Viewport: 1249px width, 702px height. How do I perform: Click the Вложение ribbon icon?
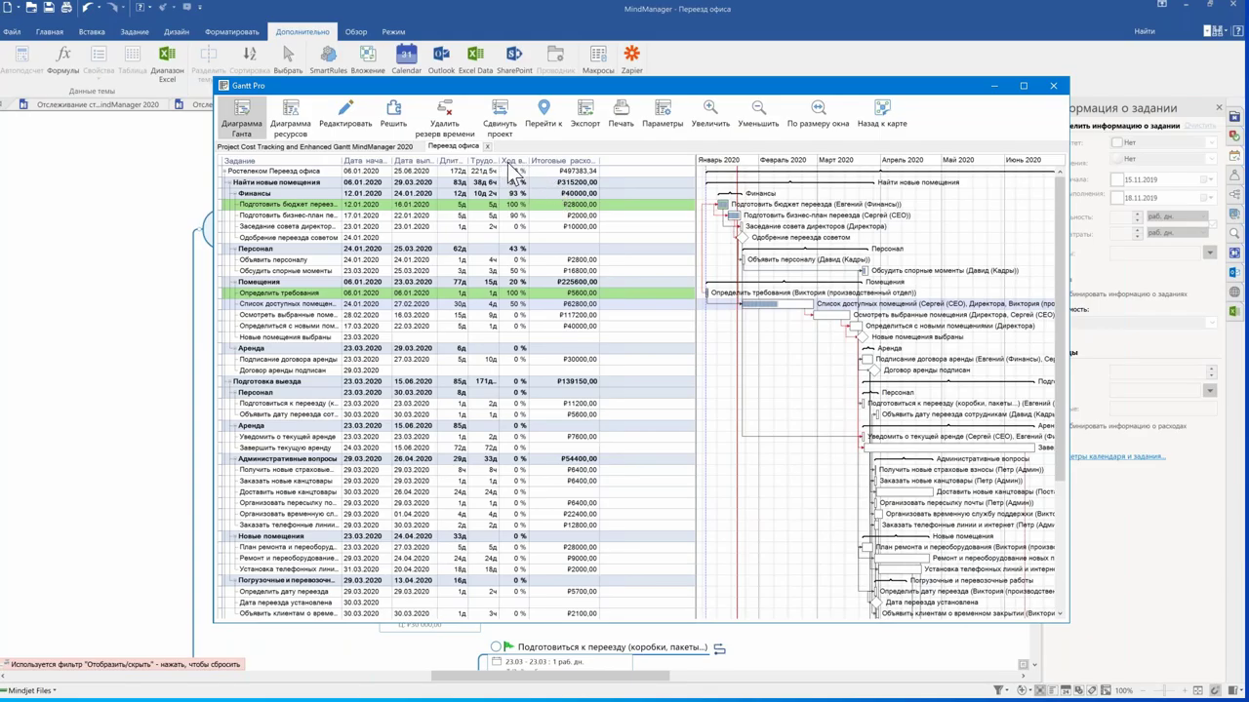point(368,55)
